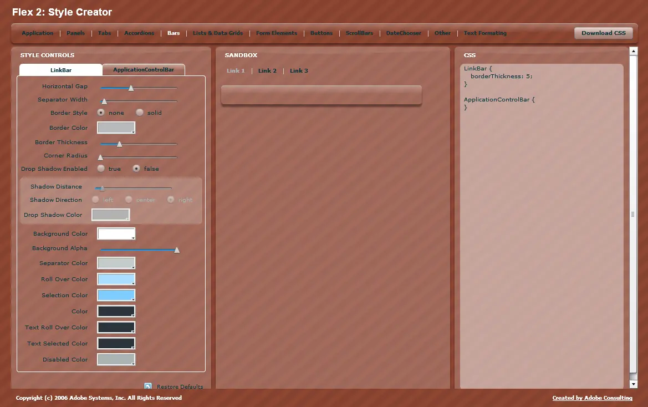Click the Restore Defaults icon
Image resolution: width=648 pixels, height=407 pixels.
click(x=148, y=386)
